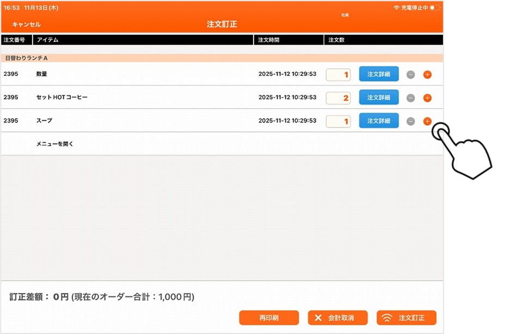Tap minus for セット HOT コーヒー
510x334 pixels.
tap(411, 98)
